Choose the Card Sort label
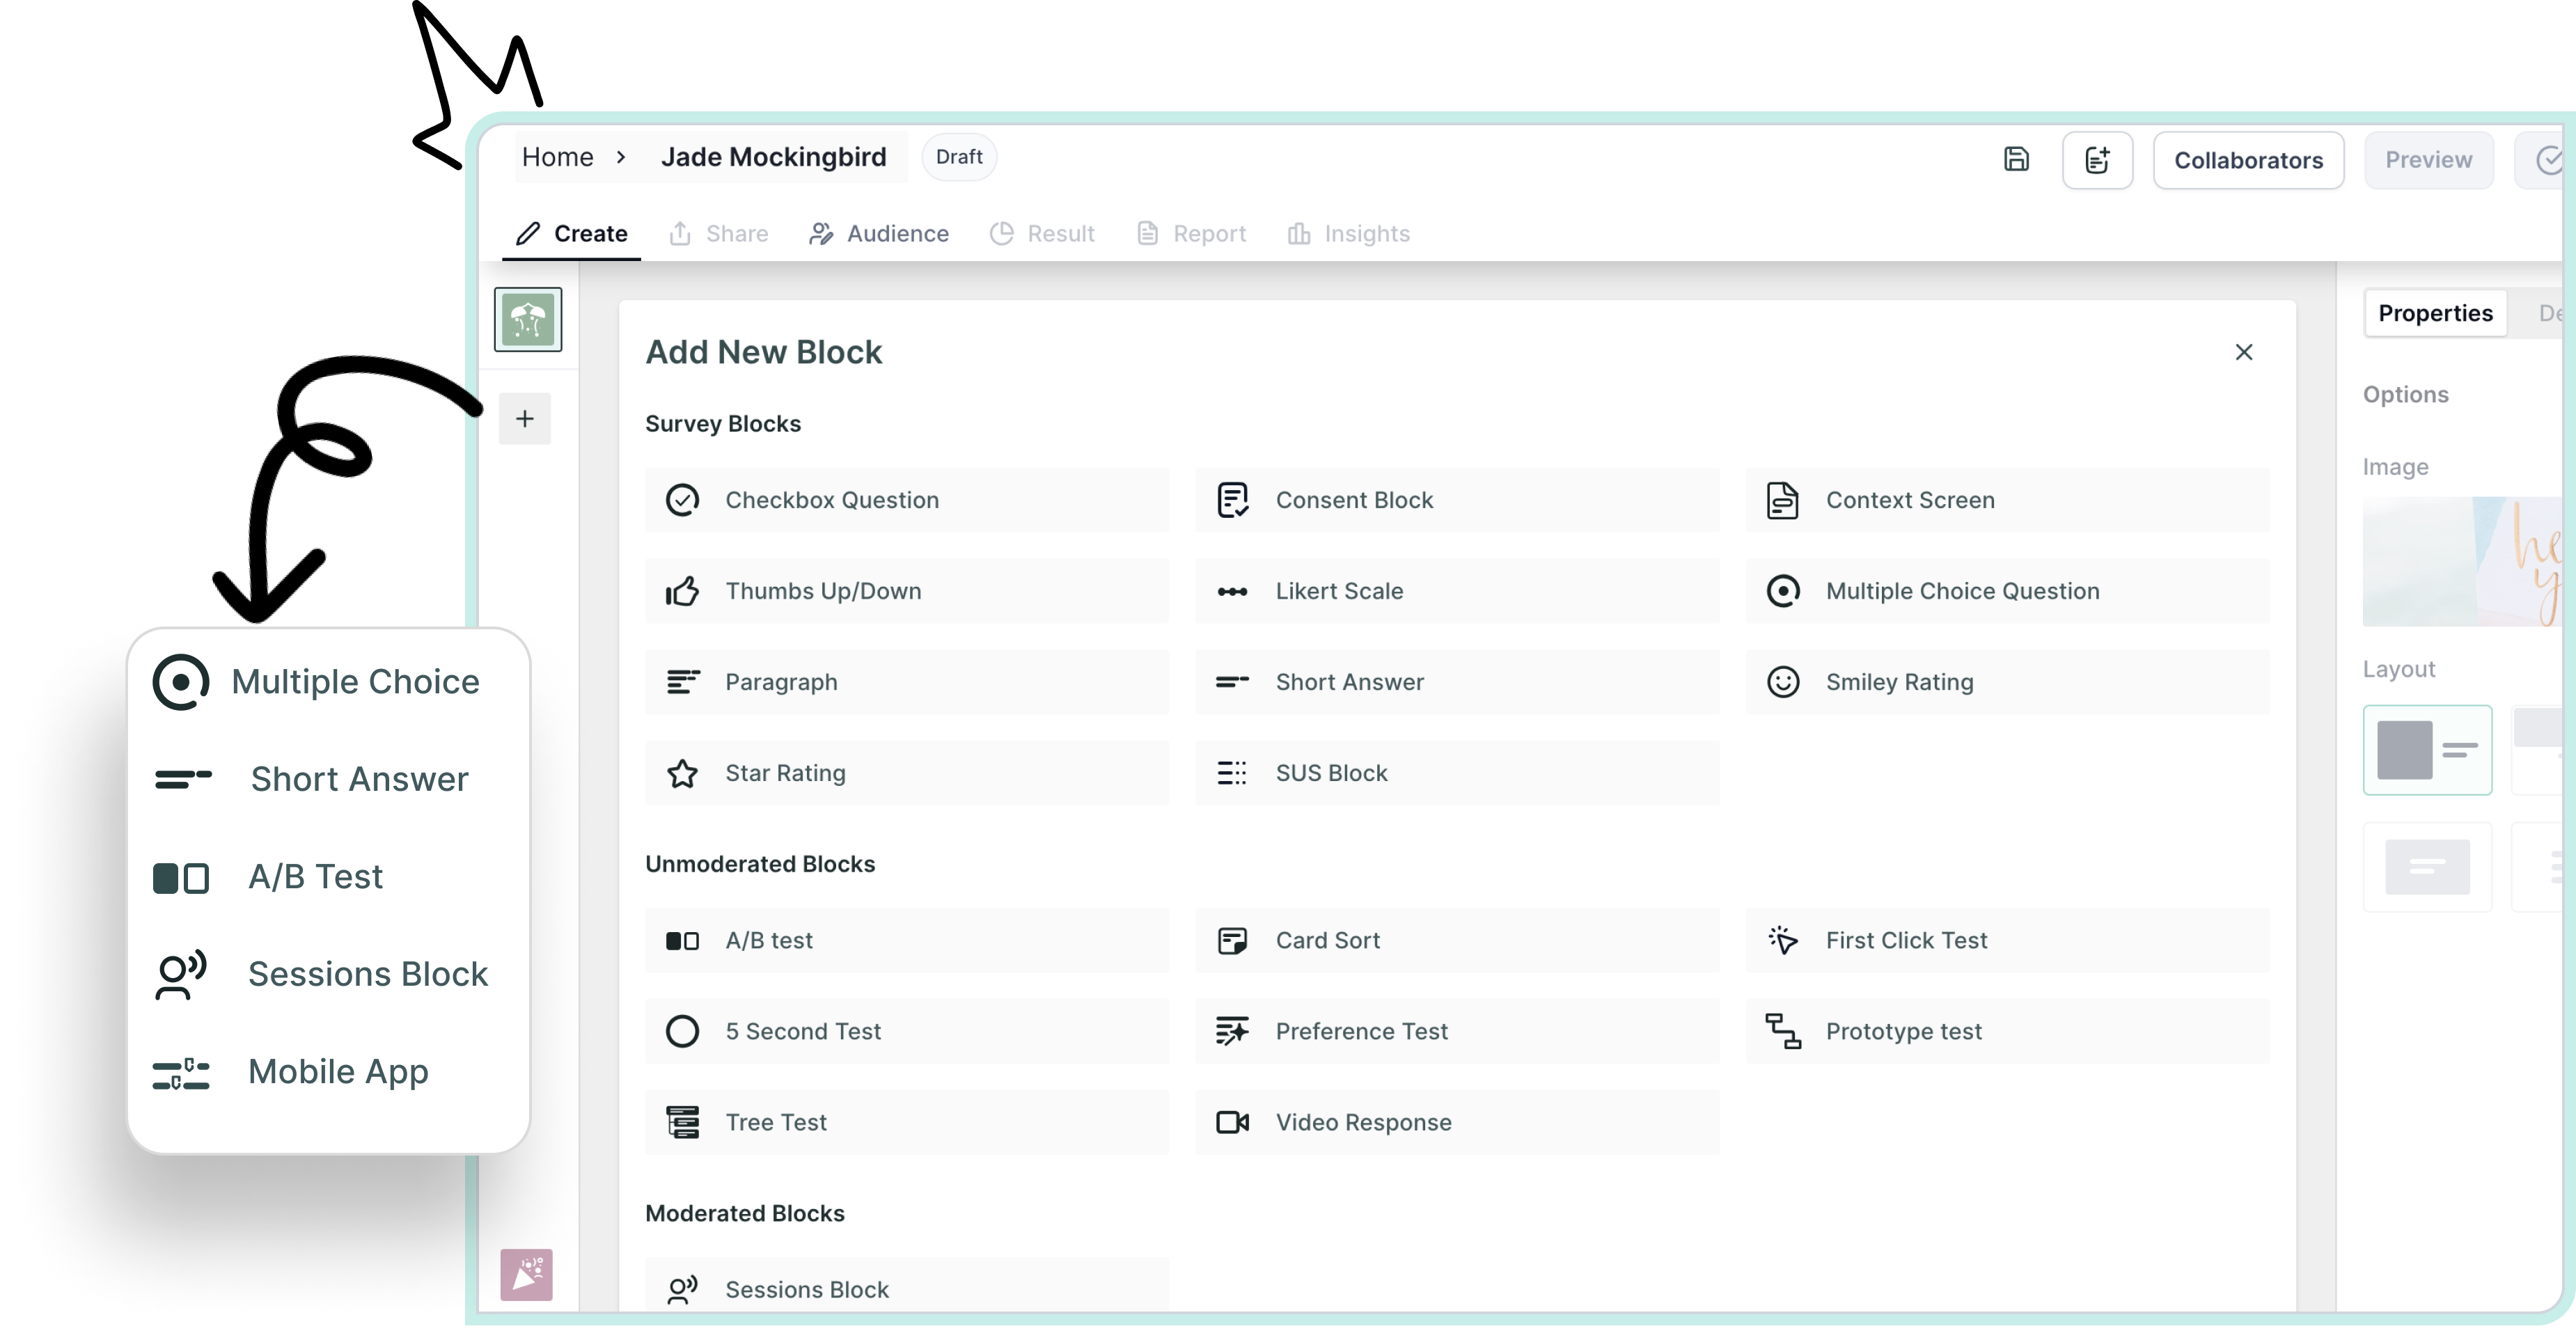 1327,941
